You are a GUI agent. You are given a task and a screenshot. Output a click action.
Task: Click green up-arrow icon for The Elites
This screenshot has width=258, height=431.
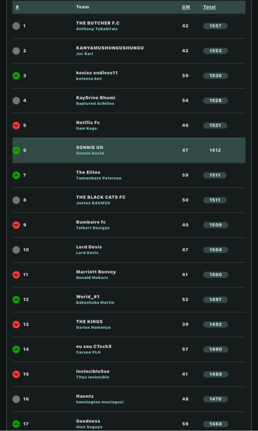(16, 175)
